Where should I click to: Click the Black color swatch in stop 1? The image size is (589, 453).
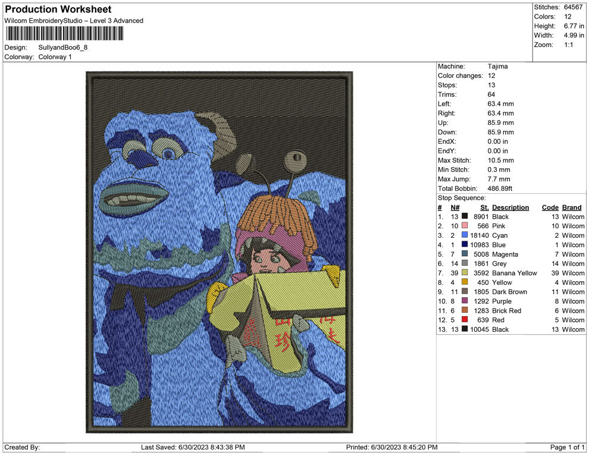465,216
